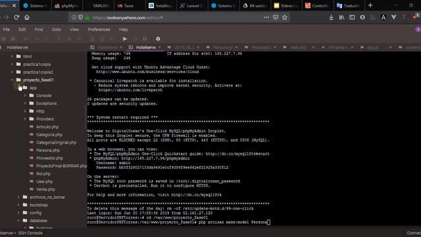Open the Goto menu
The height and width of the screenshot is (237, 421).
pyautogui.click(x=57, y=29)
